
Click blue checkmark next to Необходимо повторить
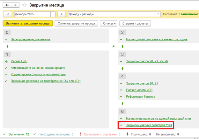[34, 134]
